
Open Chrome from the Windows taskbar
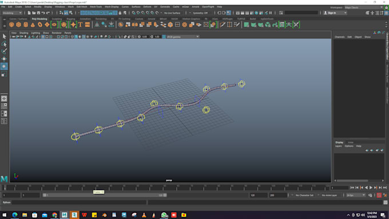coord(54,215)
